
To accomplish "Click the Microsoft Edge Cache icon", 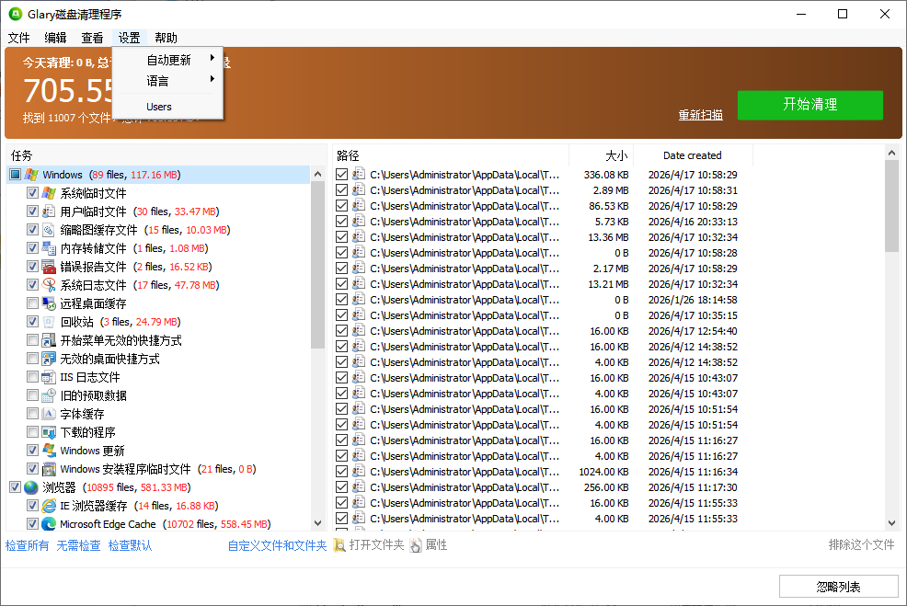I will [x=47, y=523].
